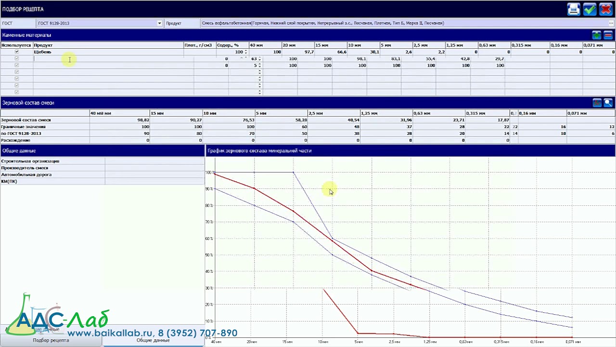Toggle the Используется checkbox in the 63% row
Viewport: 616px width, 347px height.
pos(17,58)
